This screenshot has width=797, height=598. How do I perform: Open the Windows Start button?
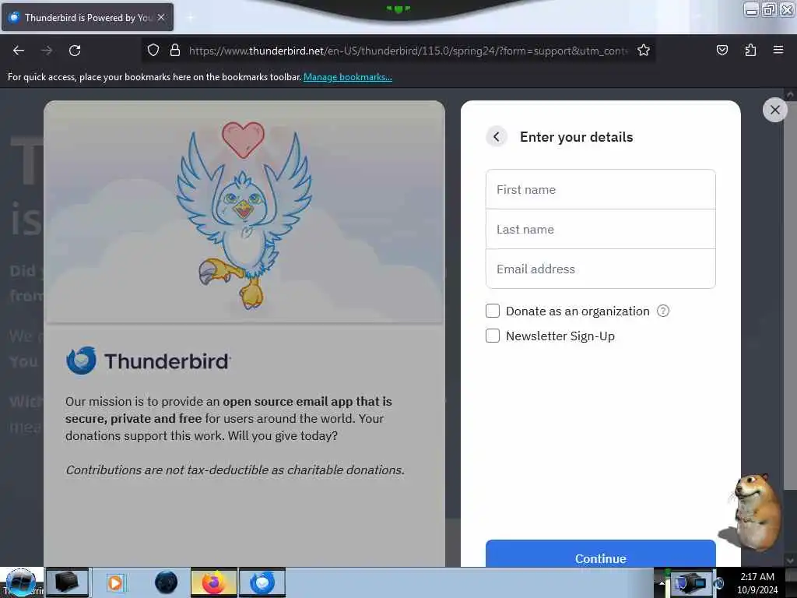(21, 582)
